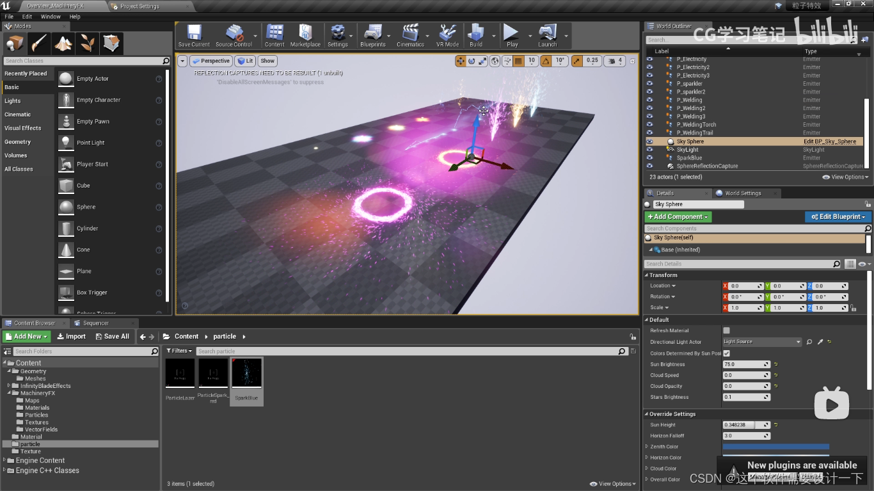Open the File menu

pyautogui.click(x=9, y=17)
